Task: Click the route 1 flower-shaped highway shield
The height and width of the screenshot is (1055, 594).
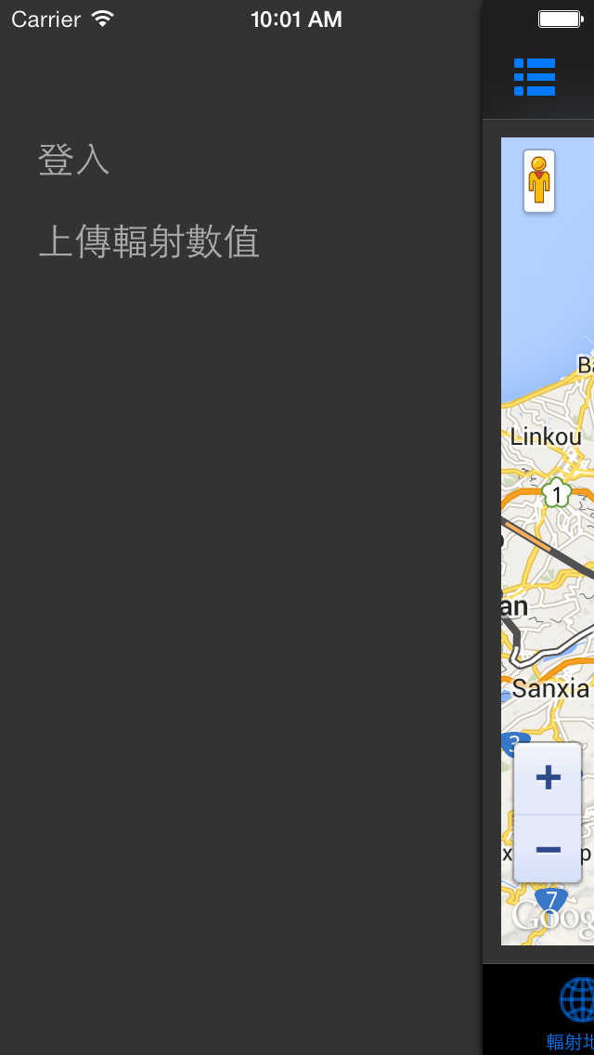Action: (556, 494)
